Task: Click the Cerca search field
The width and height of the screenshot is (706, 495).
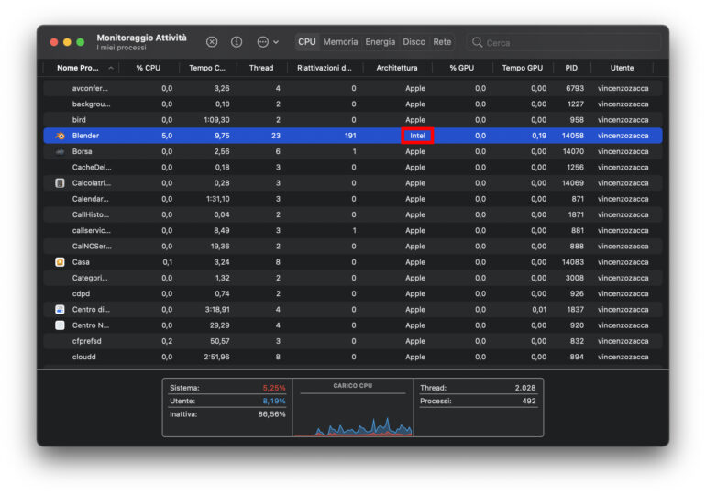Action: point(568,42)
